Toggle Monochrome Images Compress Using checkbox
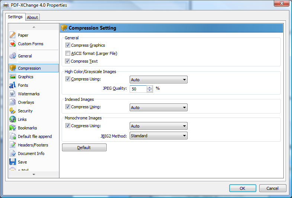 click(68, 126)
